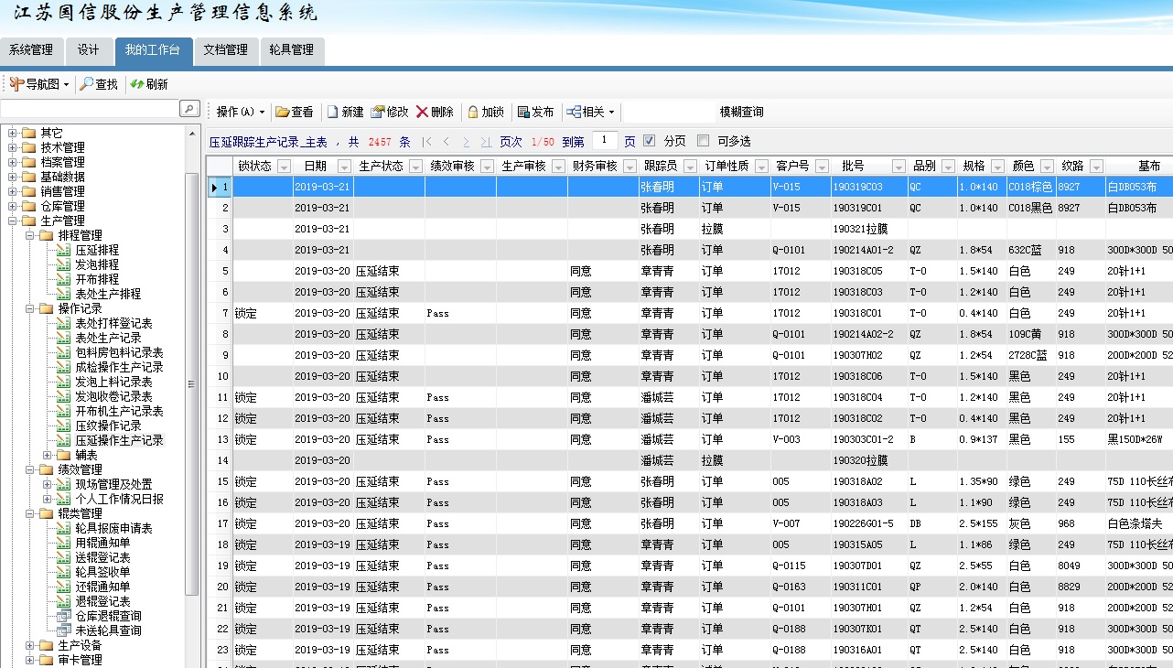Lock the record with 加锁 icon
Screen dimensions: 1173x668
473,112
